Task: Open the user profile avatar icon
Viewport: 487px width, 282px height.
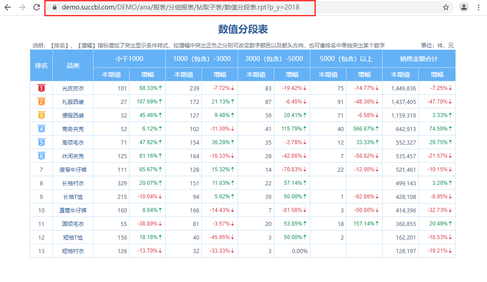Action: pos(464,7)
